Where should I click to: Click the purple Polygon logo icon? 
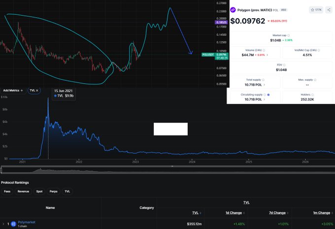[233, 10]
